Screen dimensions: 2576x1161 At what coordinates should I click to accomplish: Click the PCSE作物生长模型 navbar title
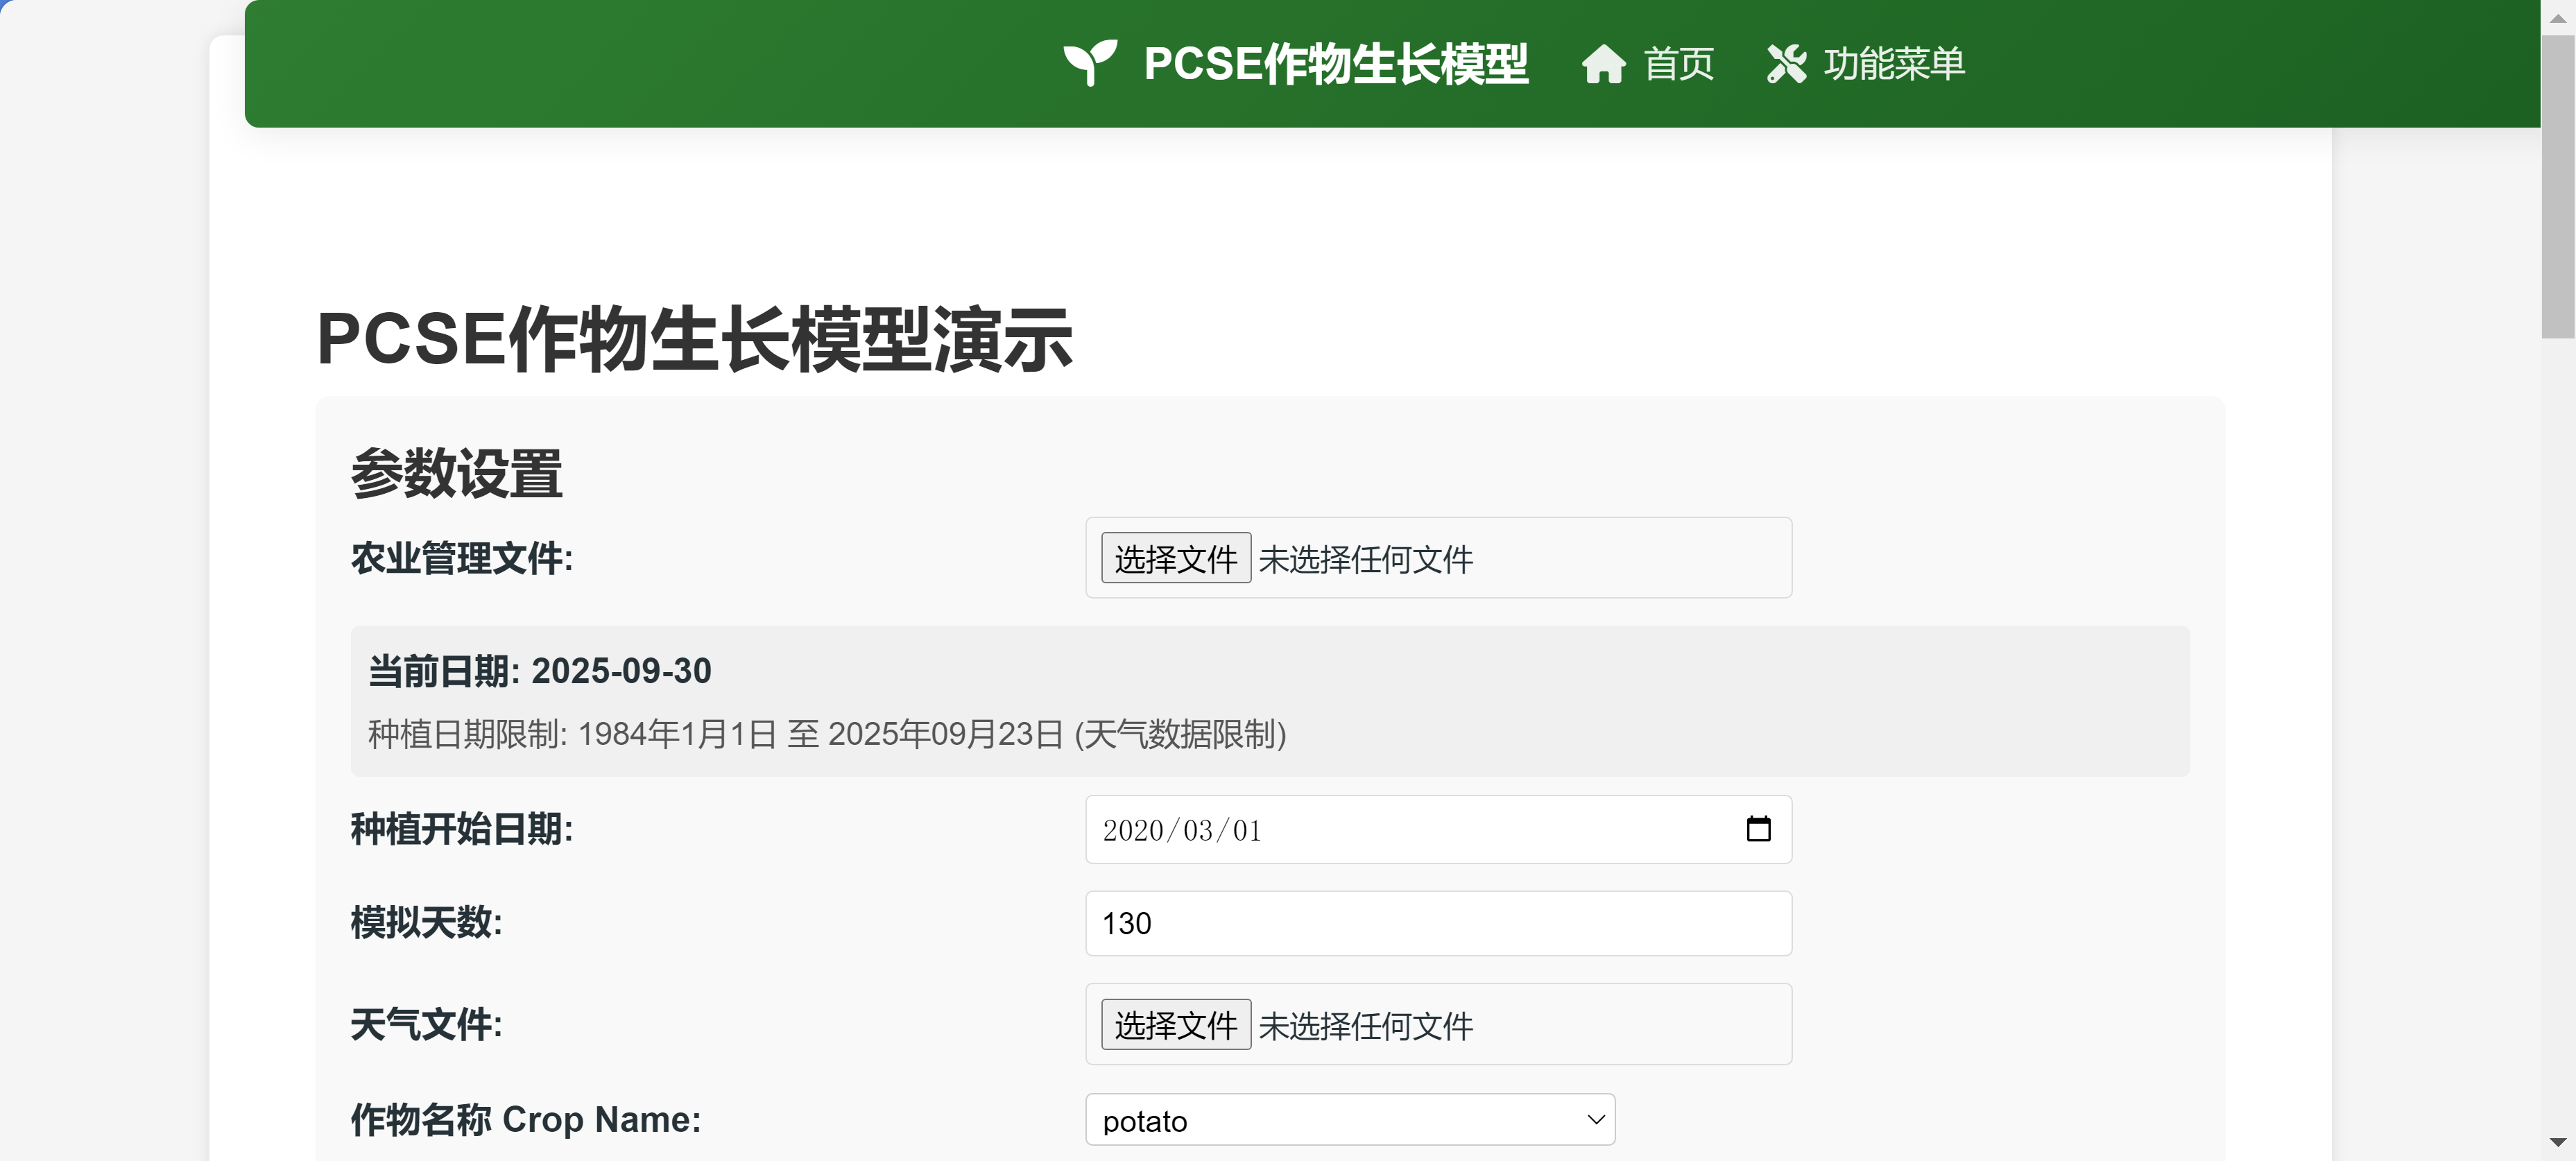(1336, 64)
